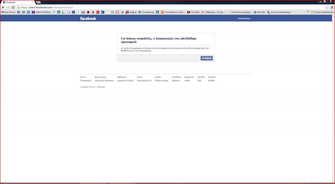The height and width of the screenshot is (184, 335).
Task: Open the Εμβλήματα footer link
Action: point(122,77)
